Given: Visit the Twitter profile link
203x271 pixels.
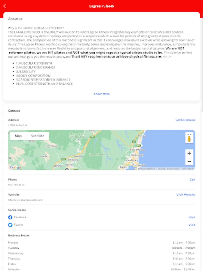Looking at the screenshot, I should pos(192,225).
